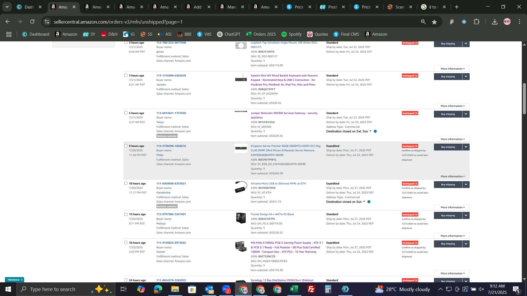Open the Extensions puzzle icon
Image resolution: width=527 pixels, height=296 pixels.
point(477,22)
